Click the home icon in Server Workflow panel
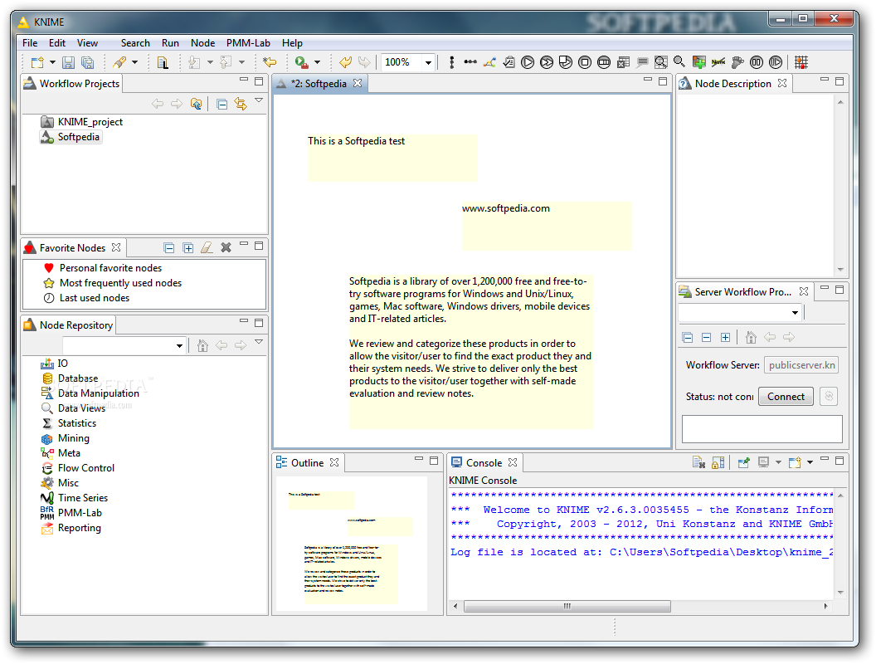The height and width of the screenshot is (664, 876). (751, 338)
